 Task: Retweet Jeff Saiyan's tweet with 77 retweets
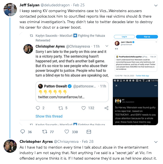[x=45, y=132]
